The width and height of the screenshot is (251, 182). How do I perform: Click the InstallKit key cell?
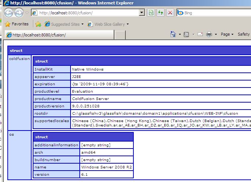click(52, 69)
